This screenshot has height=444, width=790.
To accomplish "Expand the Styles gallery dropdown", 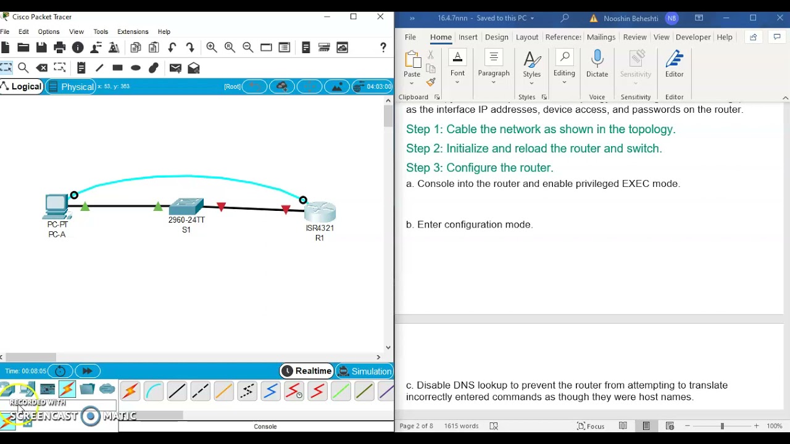I will click(531, 83).
